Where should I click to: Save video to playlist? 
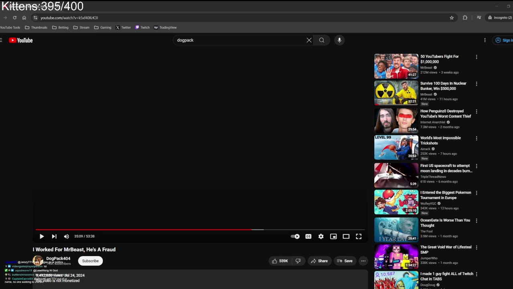pos(345,261)
